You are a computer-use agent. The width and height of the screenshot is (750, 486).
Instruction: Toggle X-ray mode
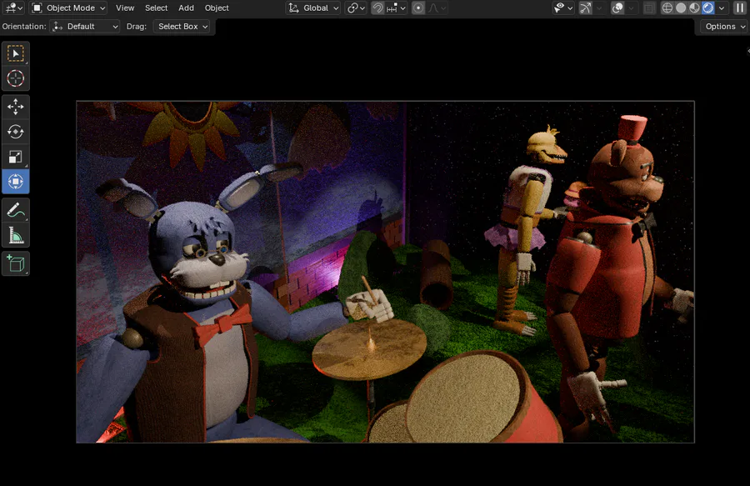[x=649, y=8]
